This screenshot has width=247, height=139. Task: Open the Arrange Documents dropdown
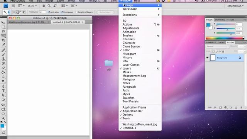(x=64, y=6)
